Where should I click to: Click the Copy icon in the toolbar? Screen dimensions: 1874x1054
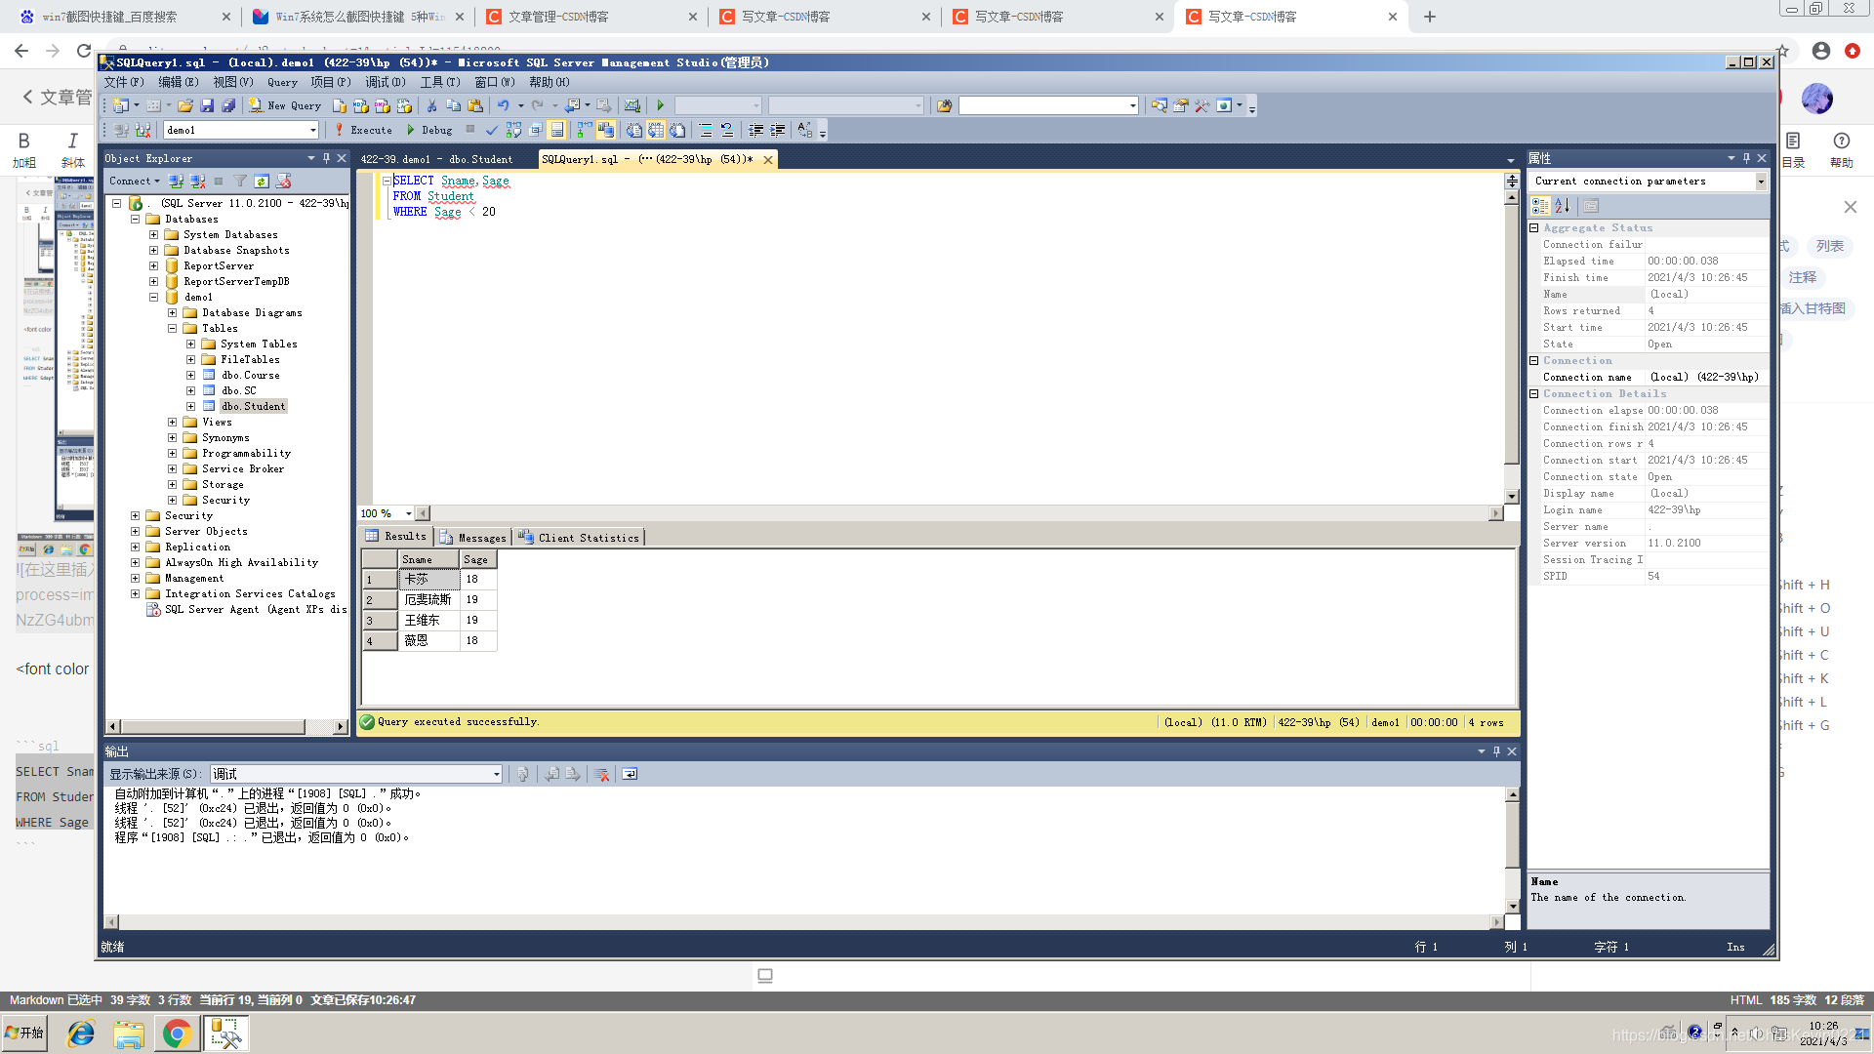[453, 105]
